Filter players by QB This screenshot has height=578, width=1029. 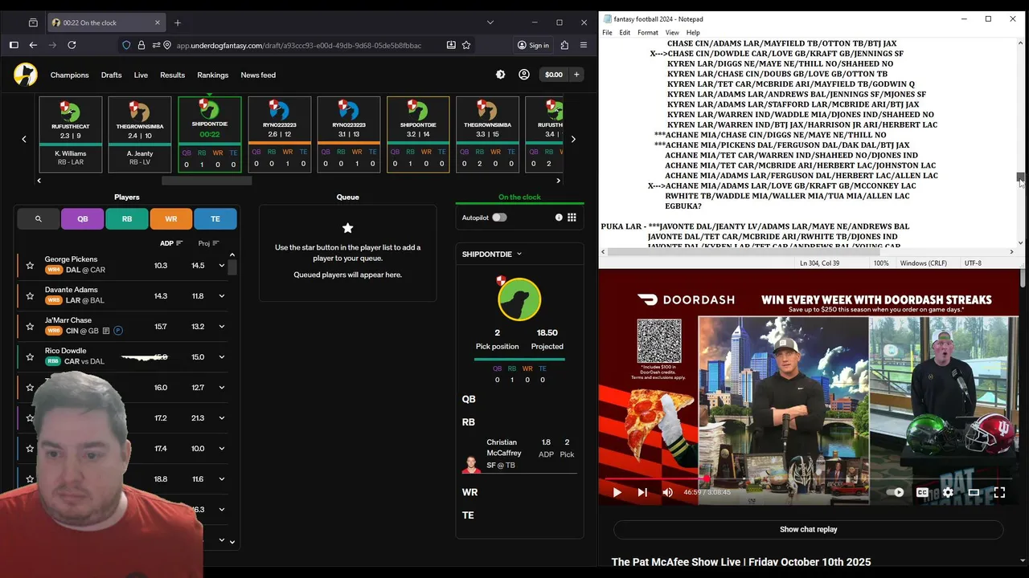point(83,218)
